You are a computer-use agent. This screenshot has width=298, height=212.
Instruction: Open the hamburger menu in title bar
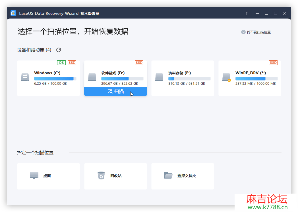[257, 13]
